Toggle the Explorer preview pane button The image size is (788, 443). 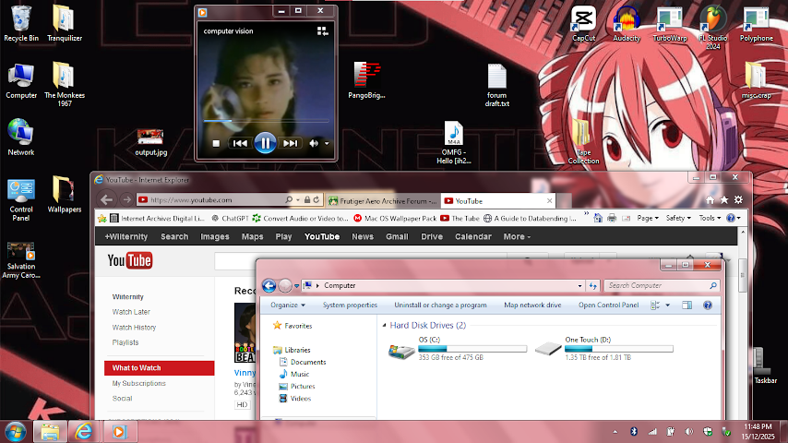[687, 305]
